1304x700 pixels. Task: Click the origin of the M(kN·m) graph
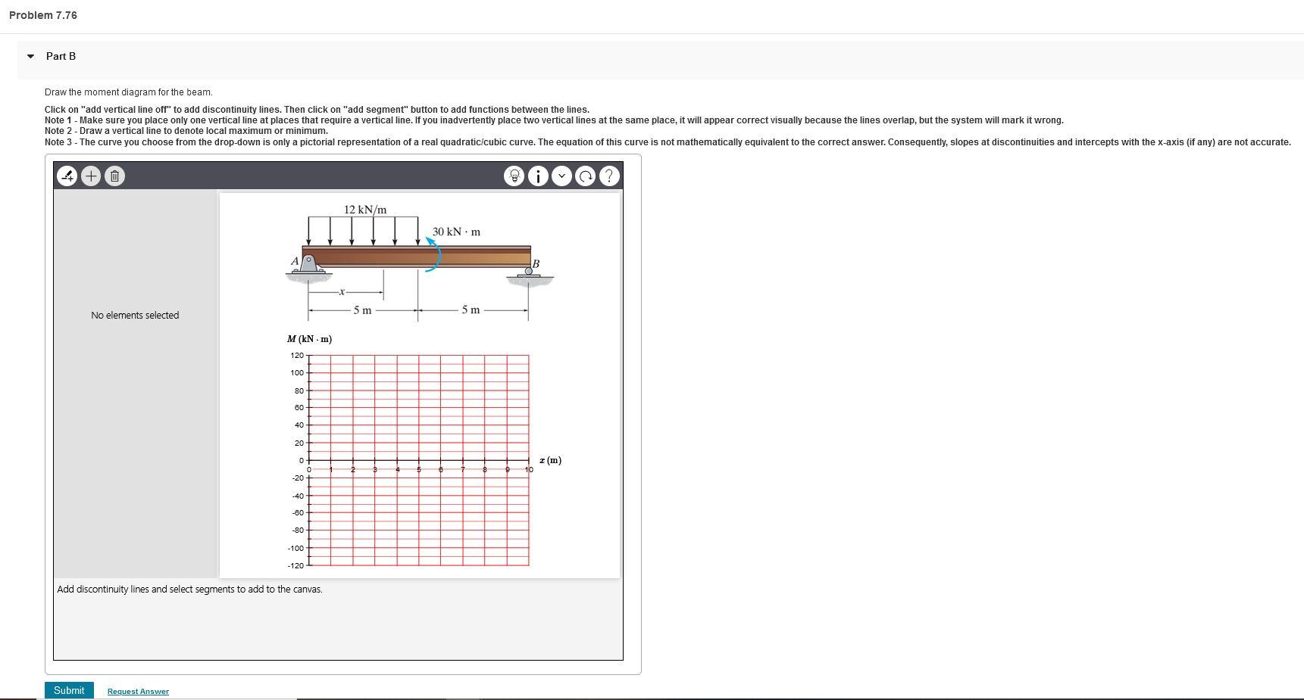[x=308, y=462]
